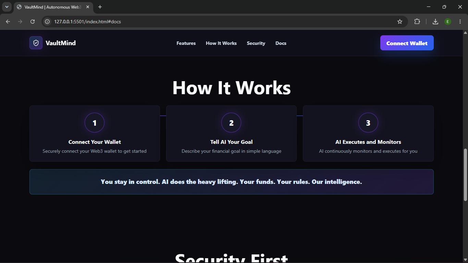Open the profile avatar E
This screenshot has height=263, width=468.
click(448, 22)
